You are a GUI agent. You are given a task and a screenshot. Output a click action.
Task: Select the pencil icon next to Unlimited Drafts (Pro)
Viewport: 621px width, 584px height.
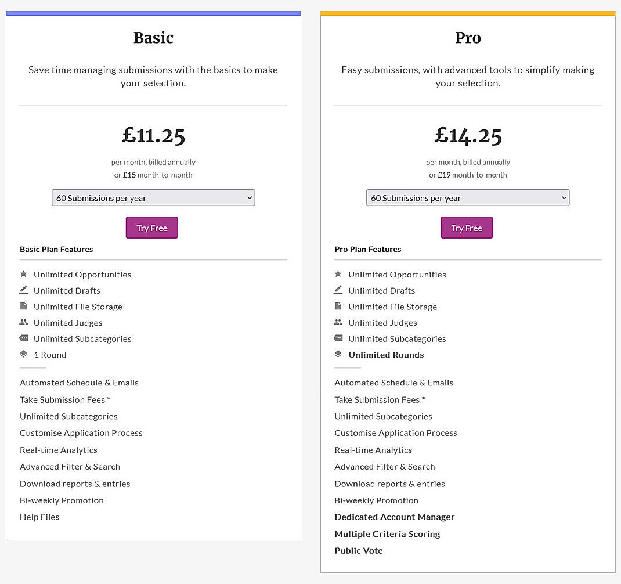click(x=338, y=290)
